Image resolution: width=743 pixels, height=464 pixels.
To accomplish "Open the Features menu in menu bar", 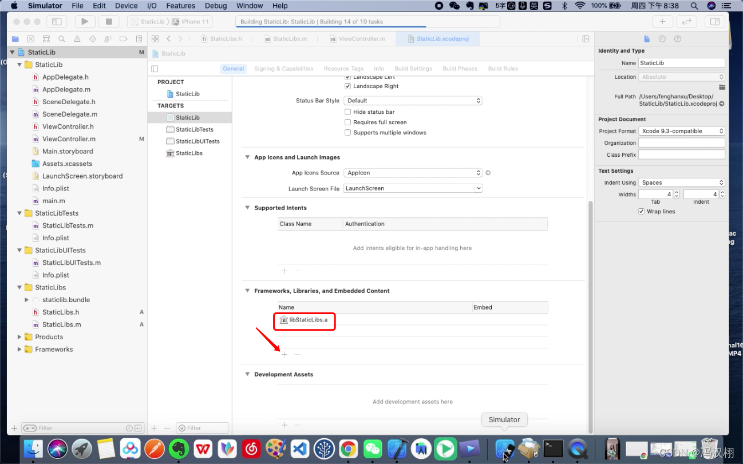I will (181, 6).
